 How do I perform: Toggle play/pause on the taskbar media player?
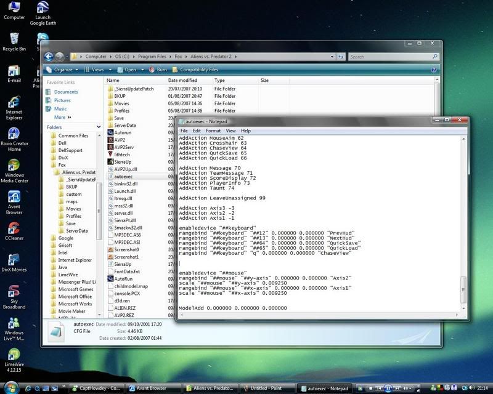(388, 388)
